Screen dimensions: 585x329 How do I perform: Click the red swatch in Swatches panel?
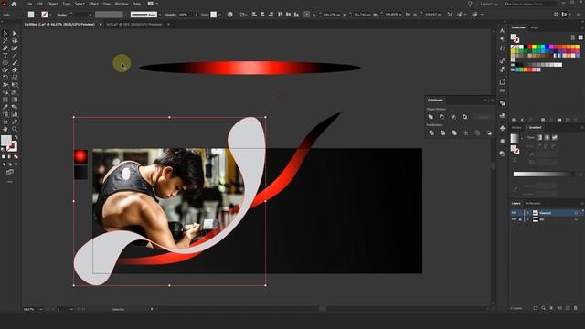pos(530,47)
